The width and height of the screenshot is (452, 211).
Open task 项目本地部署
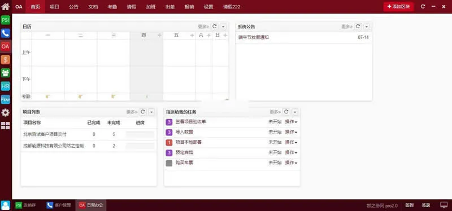coord(189,142)
